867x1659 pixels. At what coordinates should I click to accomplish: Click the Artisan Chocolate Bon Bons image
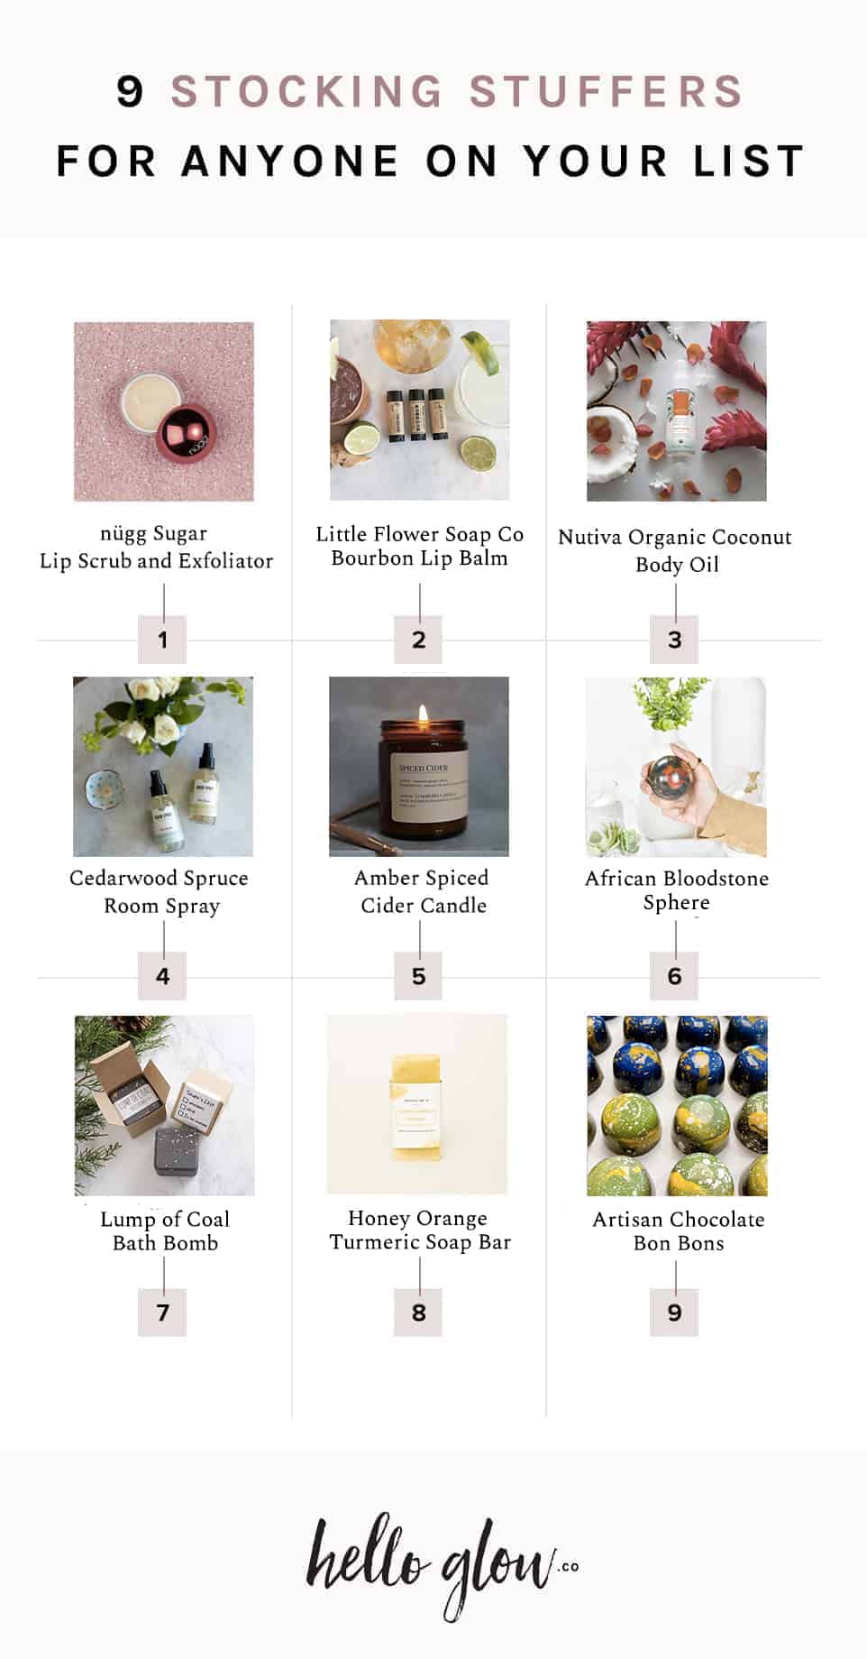click(x=677, y=1106)
